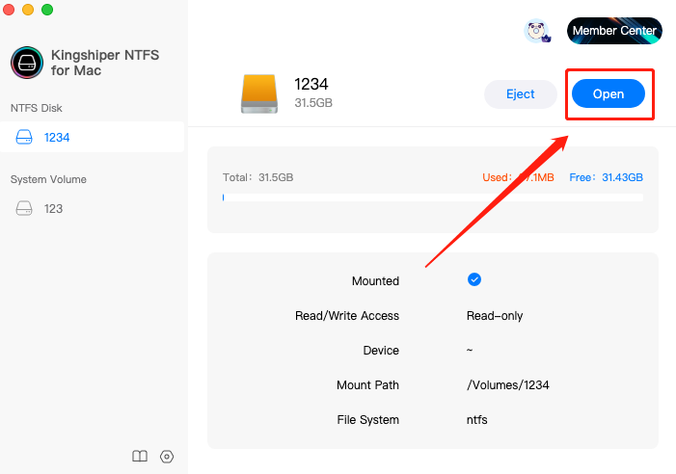676x474 pixels.
Task: Click the Total: 31.5GB label
Action: click(x=257, y=177)
